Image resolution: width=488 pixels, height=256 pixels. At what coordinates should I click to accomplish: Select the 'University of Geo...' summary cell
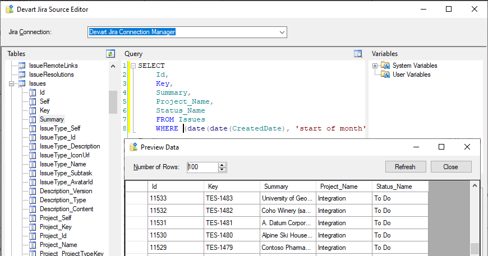(288, 198)
